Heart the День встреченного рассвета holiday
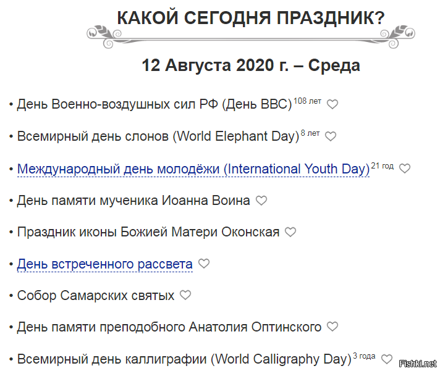Screen dimensions: 440x371 tap(204, 264)
